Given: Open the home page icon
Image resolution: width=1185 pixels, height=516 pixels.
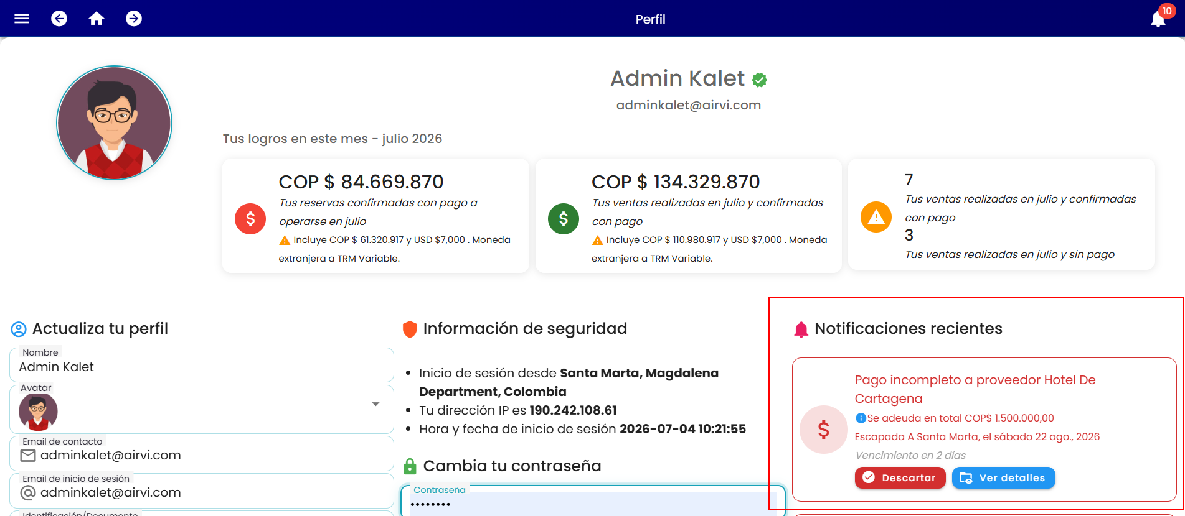Looking at the screenshot, I should pos(97,19).
